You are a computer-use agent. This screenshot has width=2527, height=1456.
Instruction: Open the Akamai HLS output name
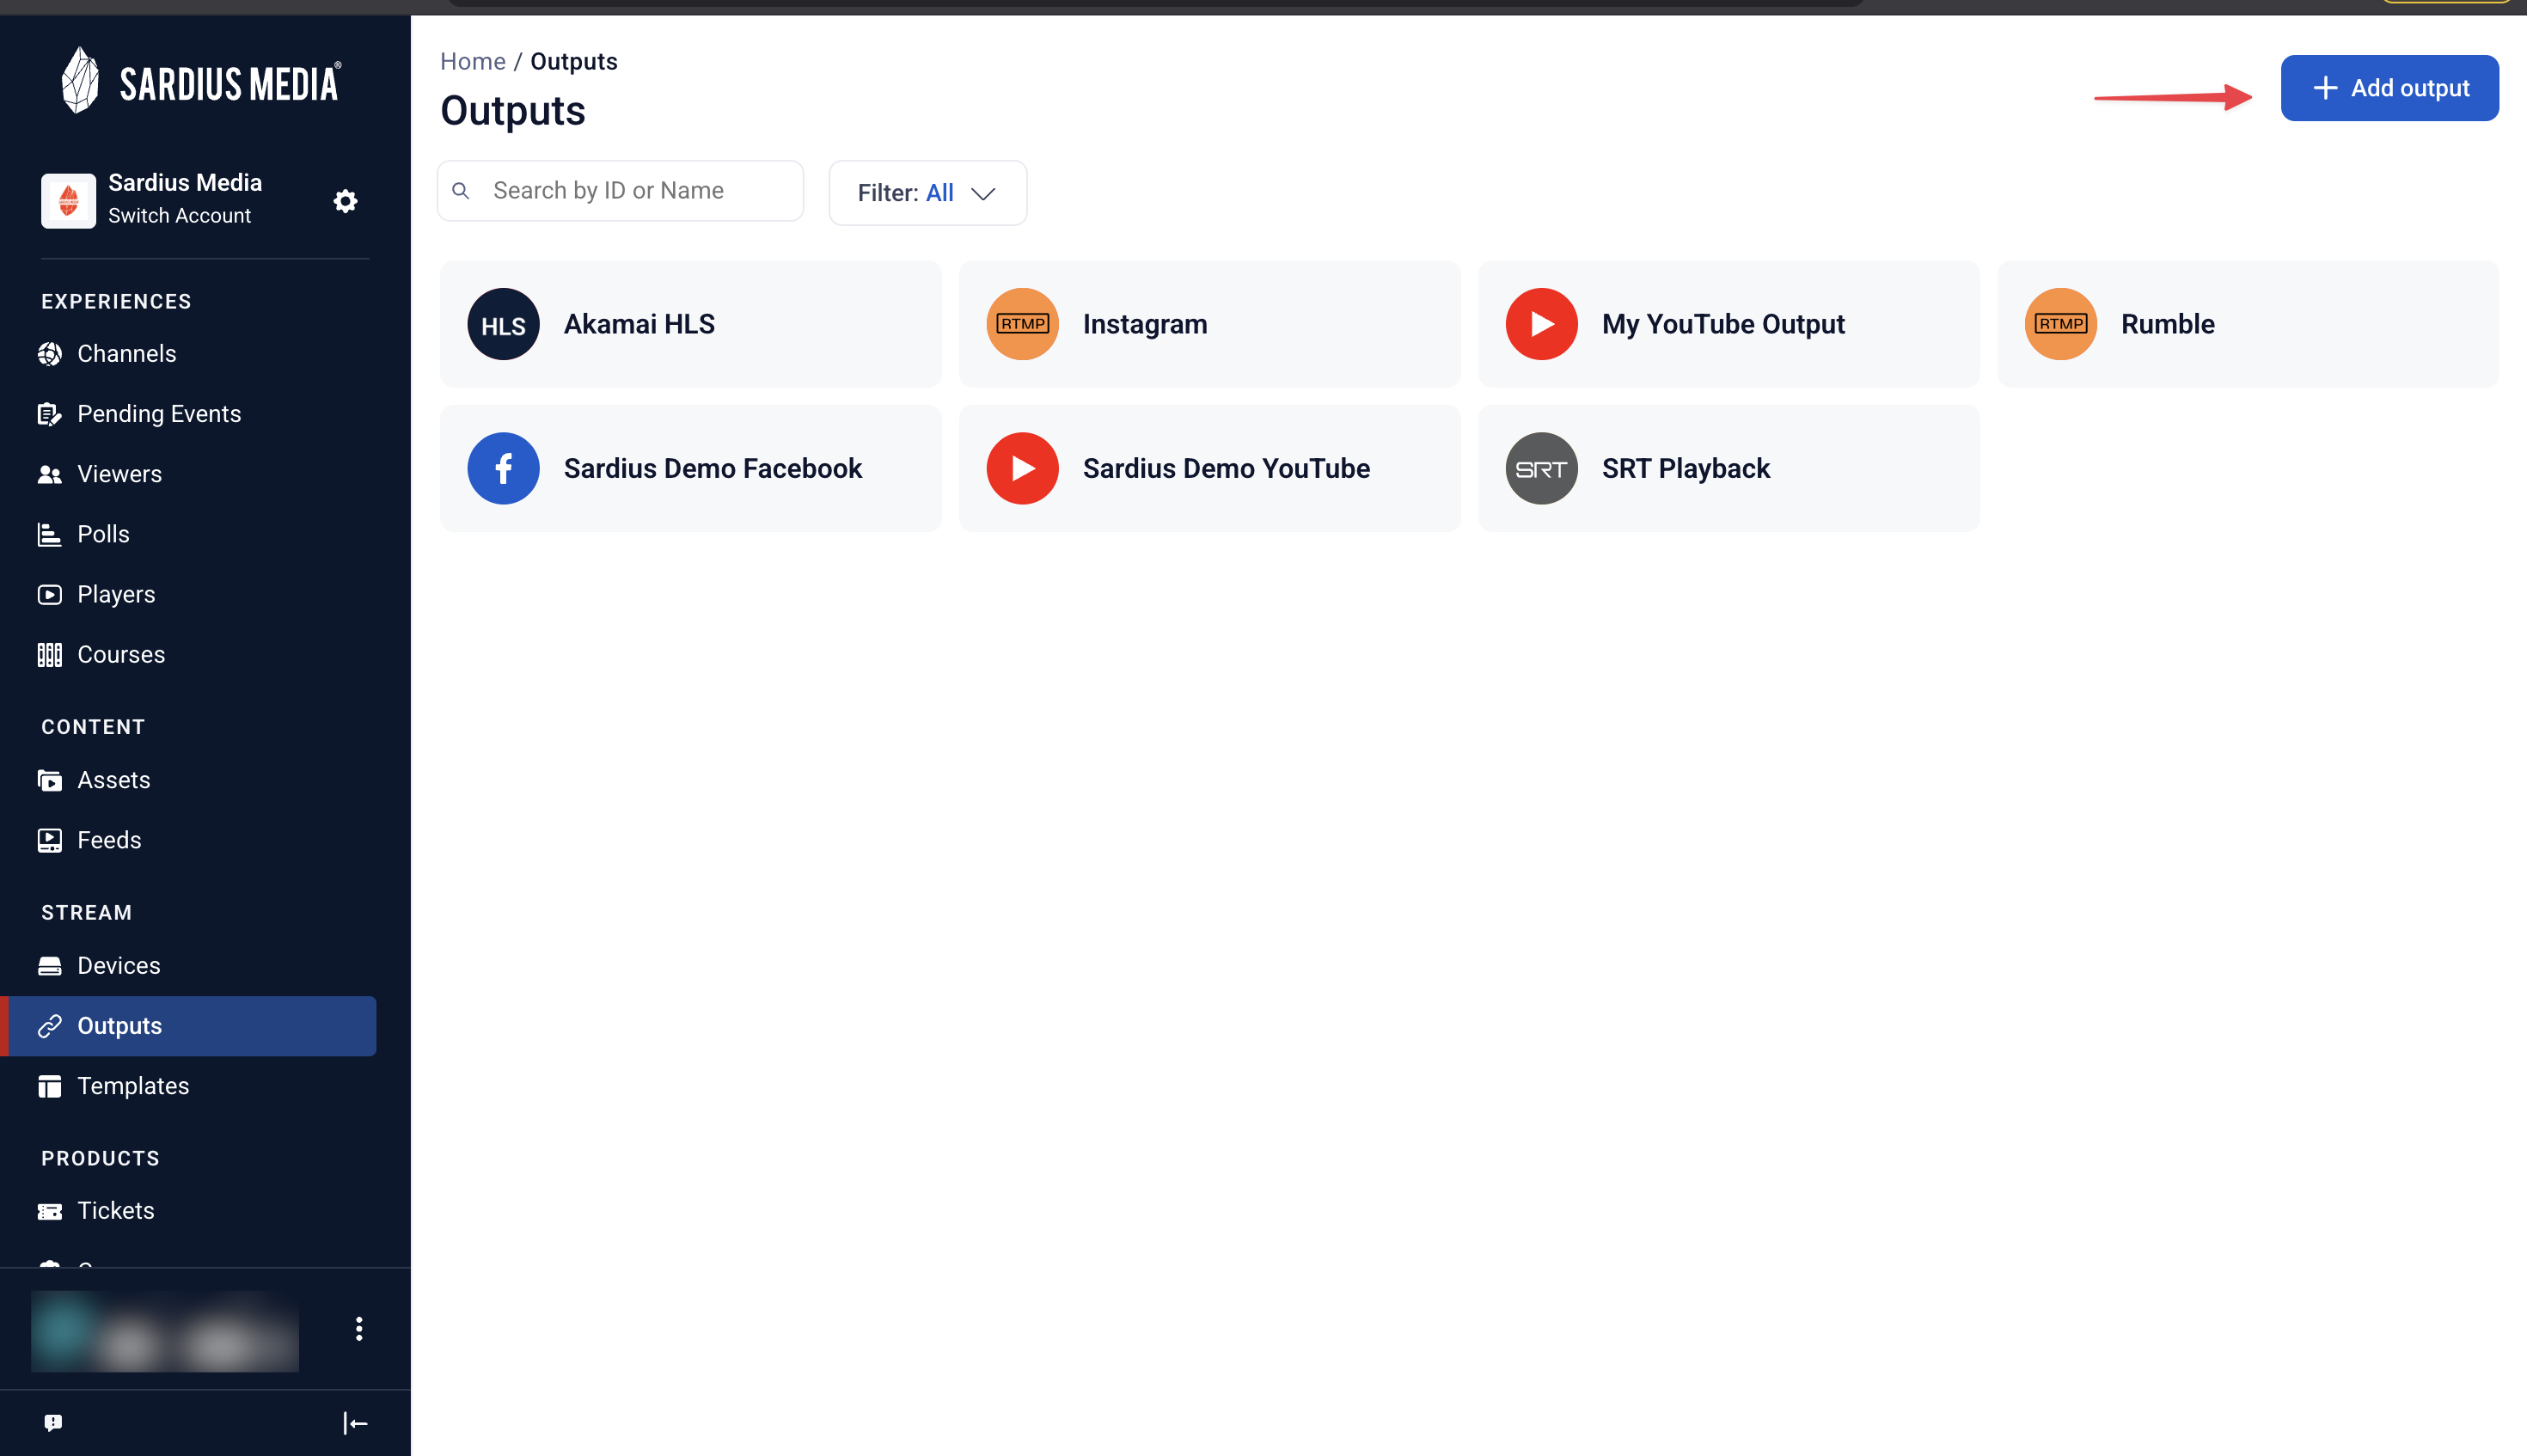point(639,324)
